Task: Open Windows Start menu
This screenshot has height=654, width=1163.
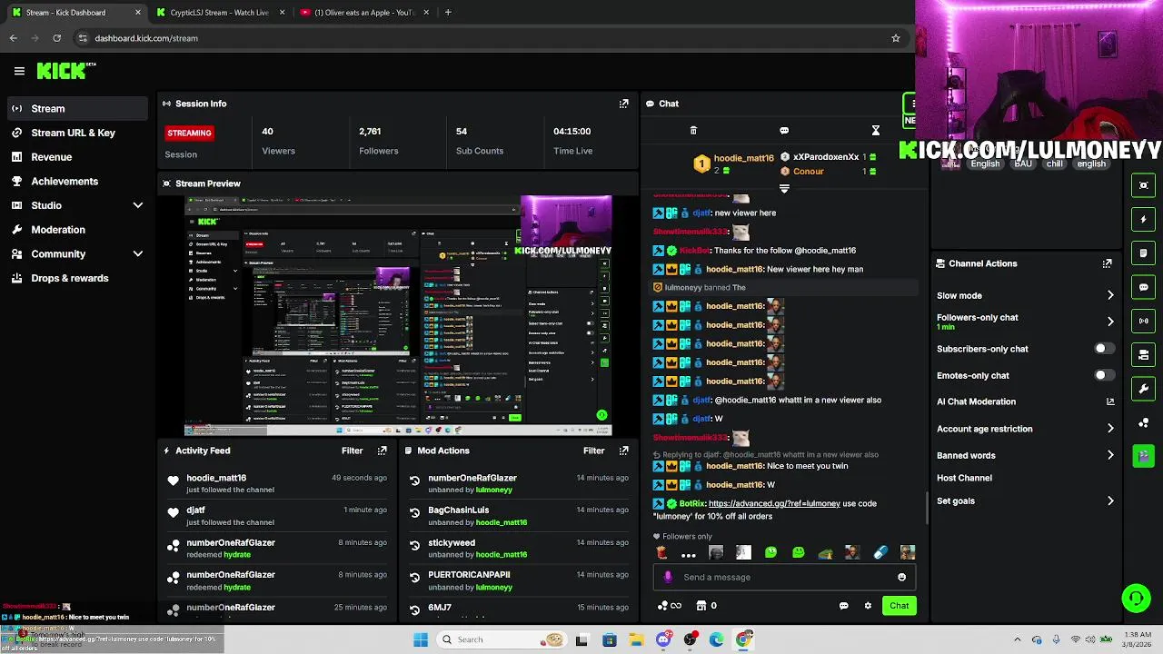Action: [421, 639]
